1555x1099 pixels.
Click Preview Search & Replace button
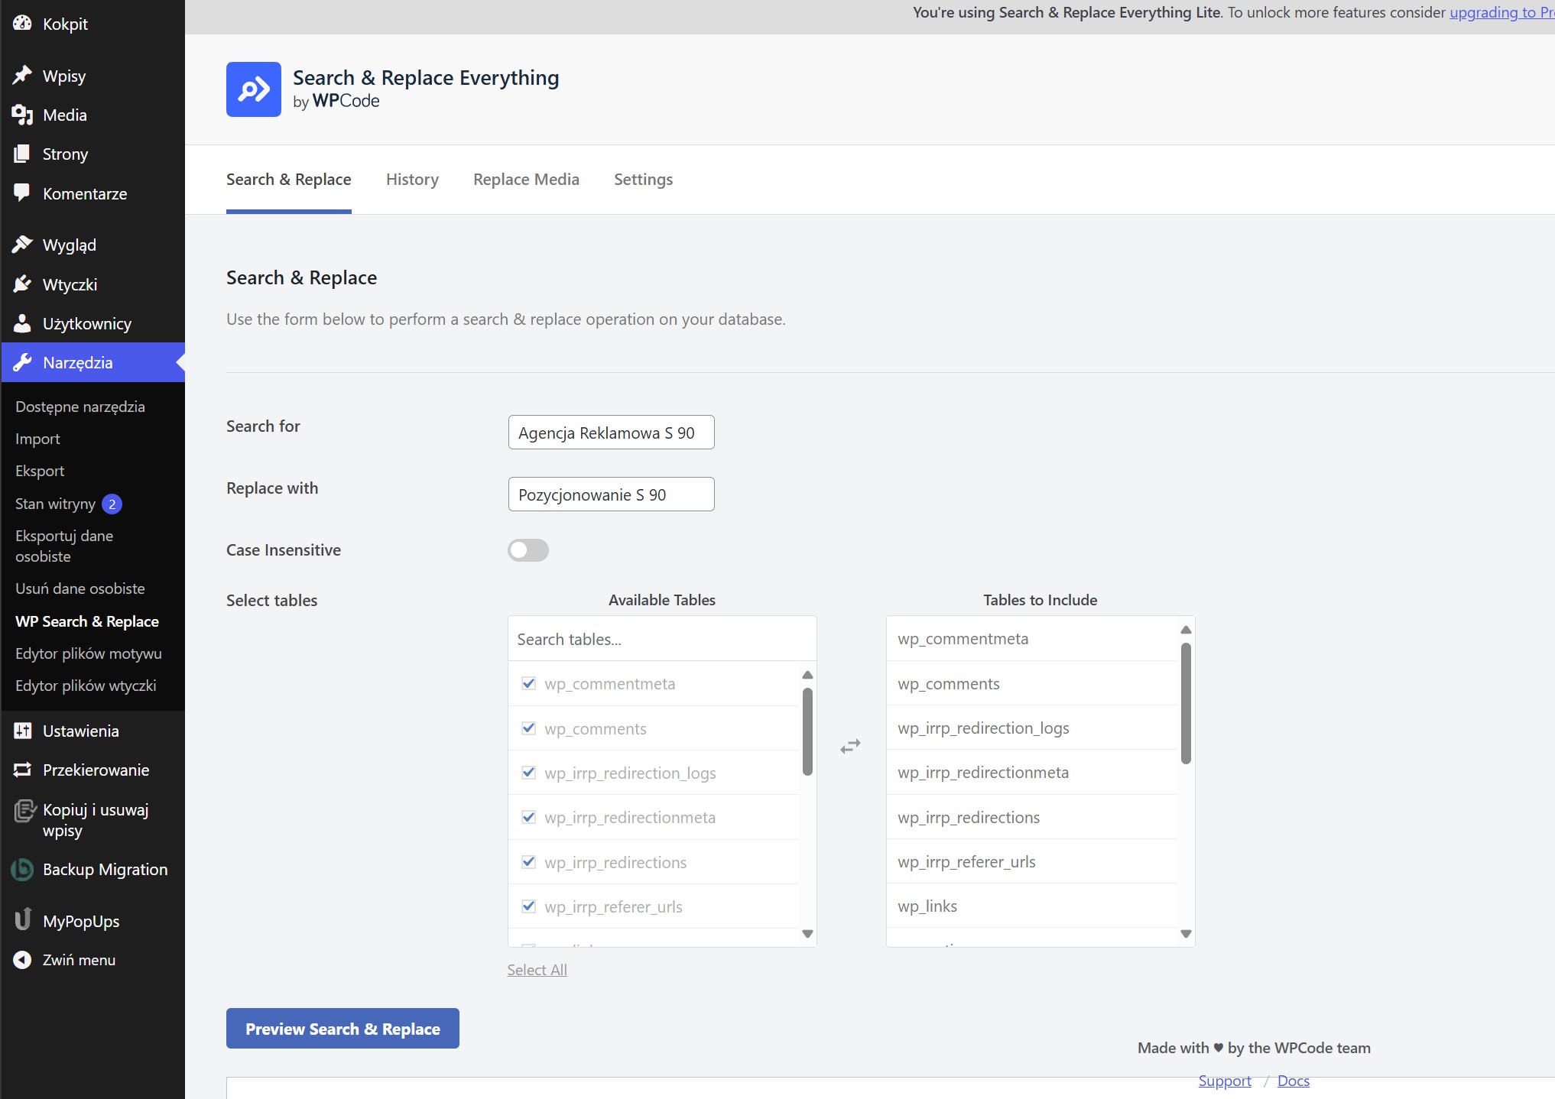pyautogui.click(x=342, y=1029)
